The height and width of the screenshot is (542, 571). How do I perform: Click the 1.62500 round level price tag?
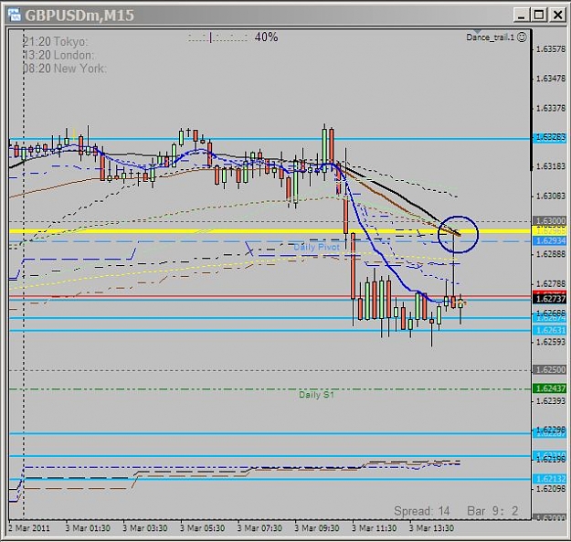549,370
